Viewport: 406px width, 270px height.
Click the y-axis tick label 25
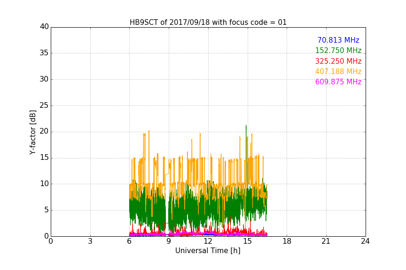(x=44, y=105)
